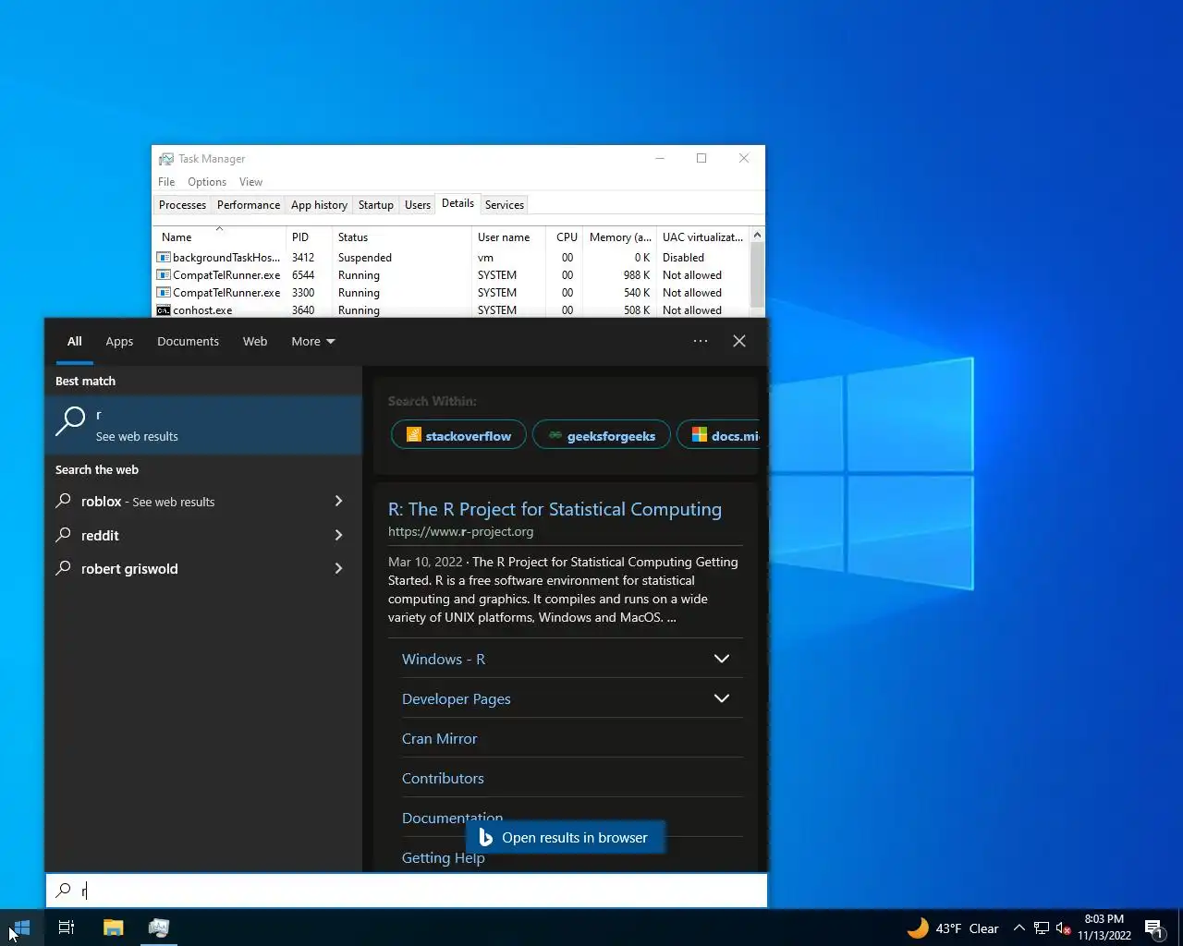Open the Getting Help link

tap(443, 858)
